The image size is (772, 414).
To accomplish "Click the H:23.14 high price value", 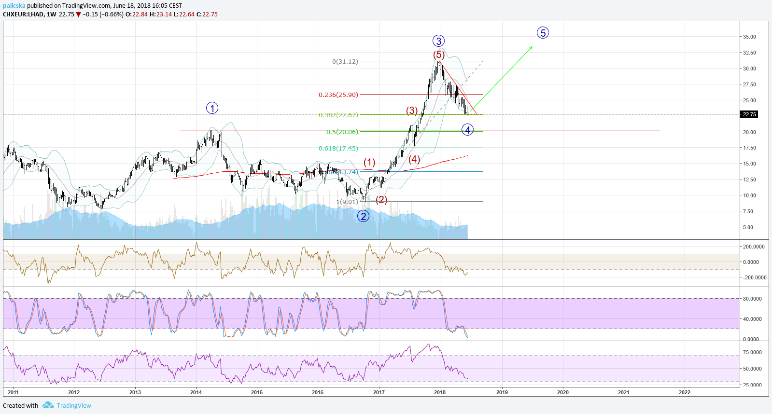I will (161, 14).
